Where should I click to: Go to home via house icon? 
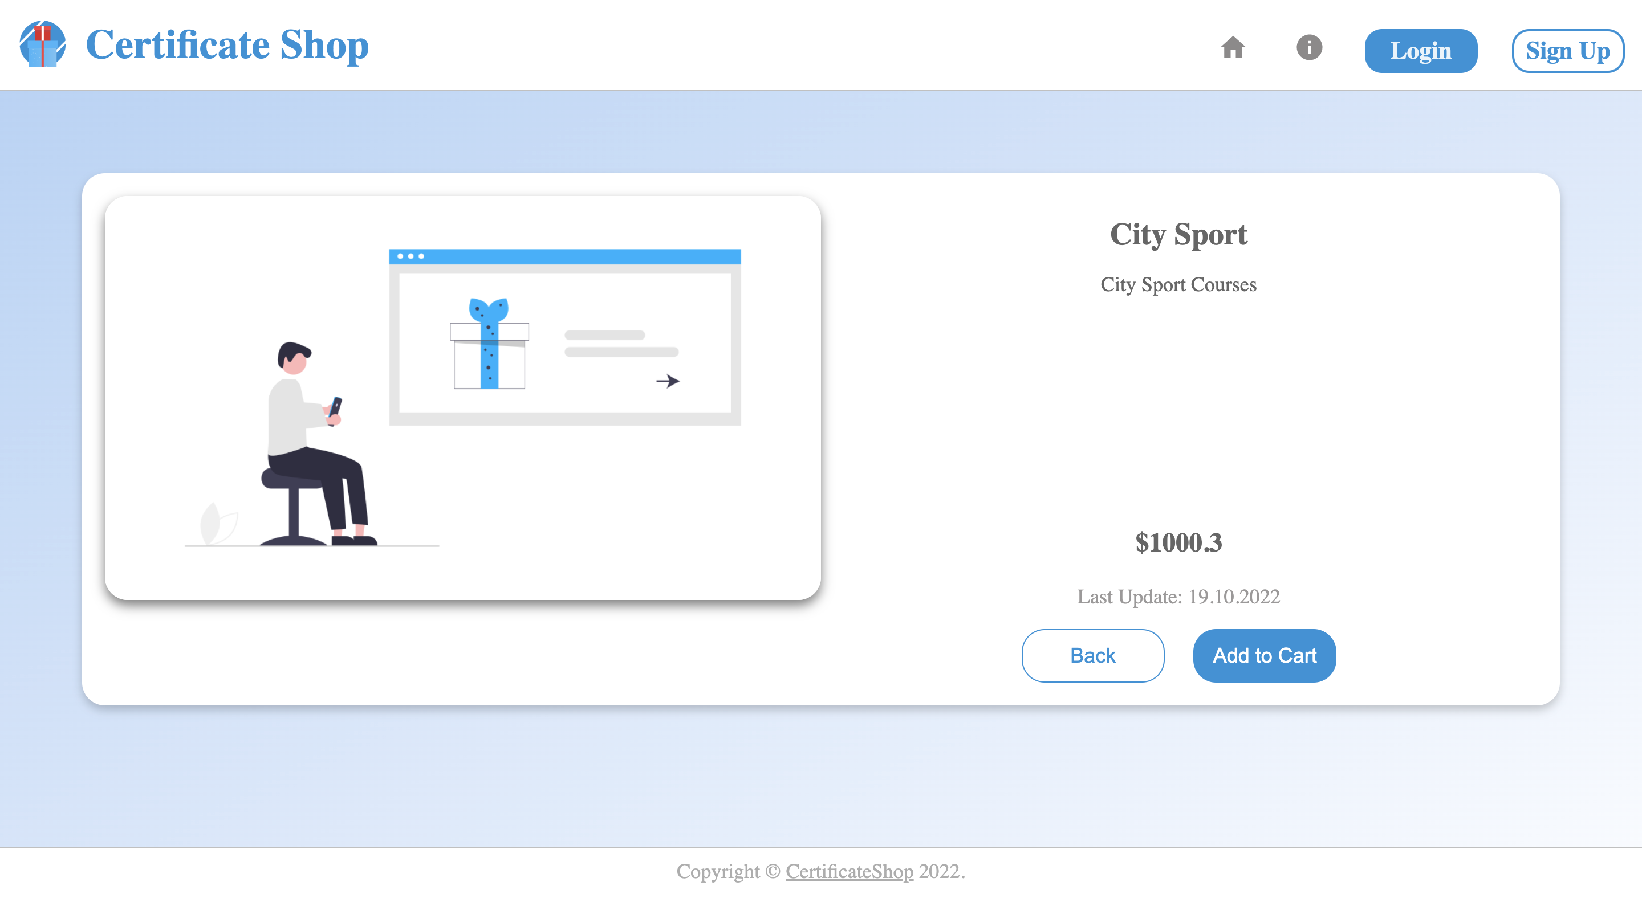(1233, 48)
